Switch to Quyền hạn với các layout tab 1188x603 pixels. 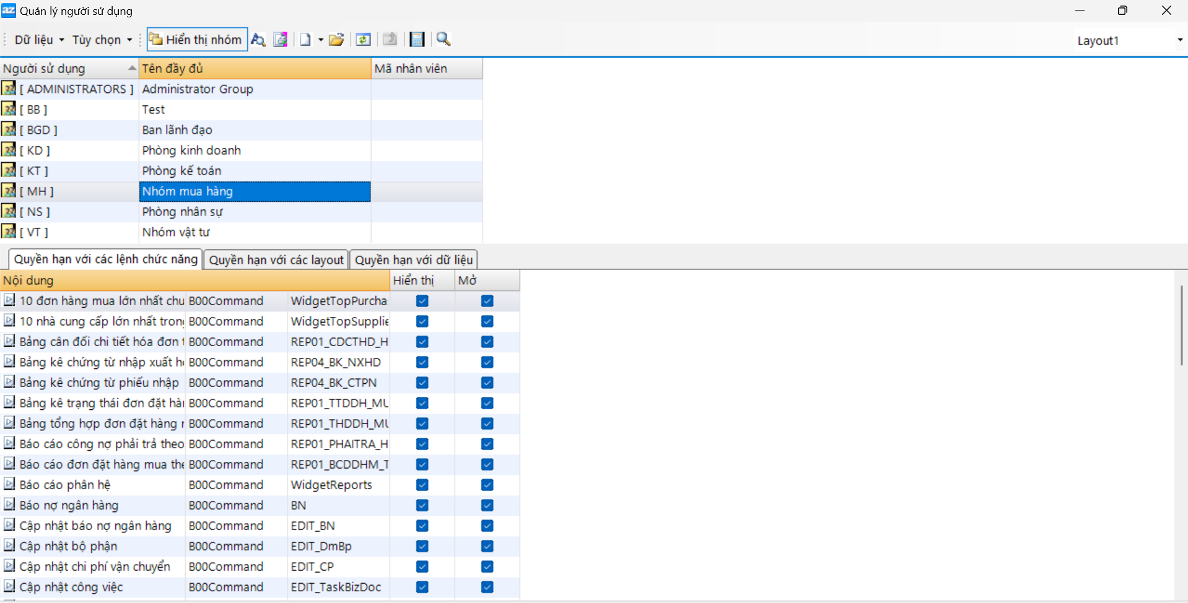276,260
